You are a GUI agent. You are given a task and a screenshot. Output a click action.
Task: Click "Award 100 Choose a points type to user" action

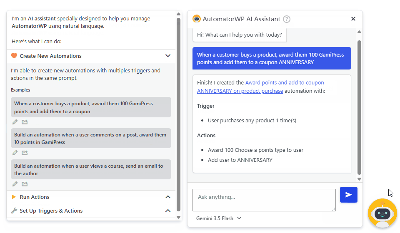tap(255, 150)
